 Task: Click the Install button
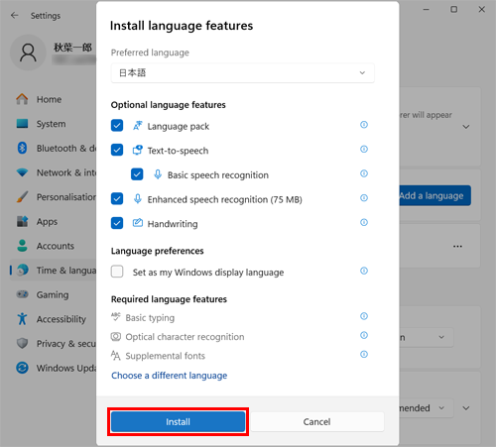pyautogui.click(x=179, y=421)
